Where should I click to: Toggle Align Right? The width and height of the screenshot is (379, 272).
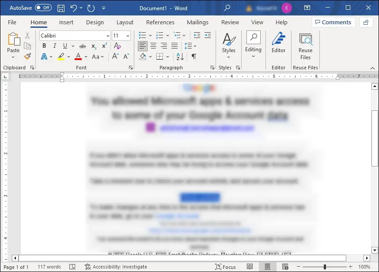click(163, 45)
